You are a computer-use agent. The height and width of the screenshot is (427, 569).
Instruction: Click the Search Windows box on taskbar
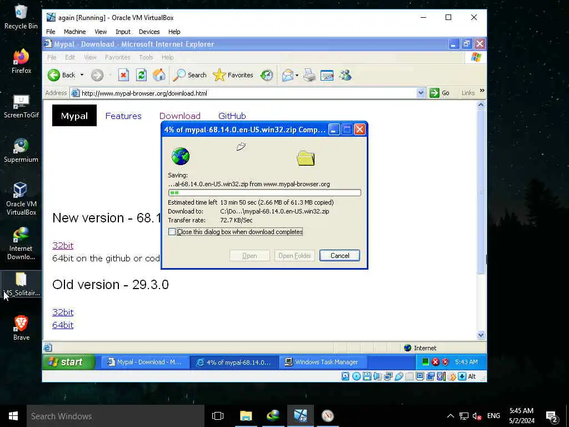point(116,416)
